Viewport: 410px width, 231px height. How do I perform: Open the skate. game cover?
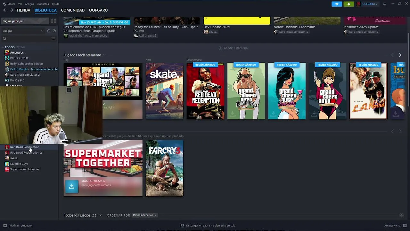coord(164,91)
